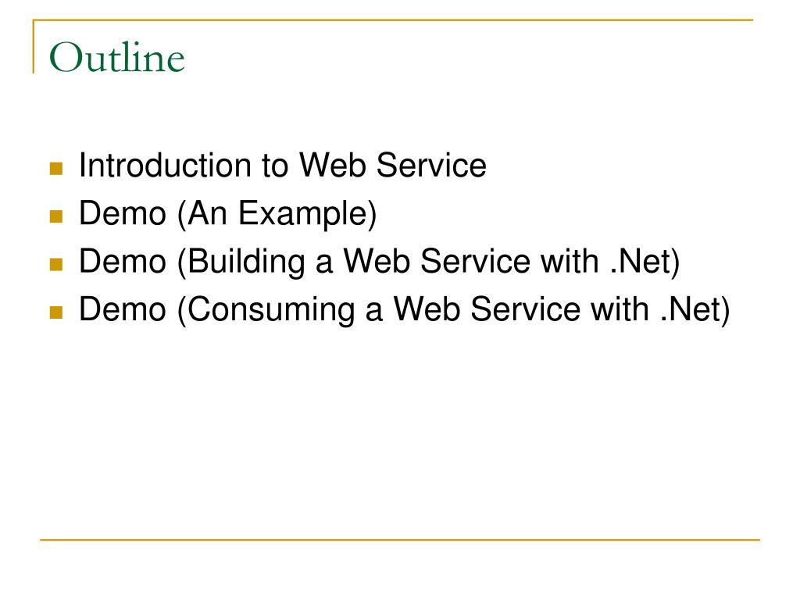The width and height of the screenshot is (800, 600).
Task: Click the word to in the first bullet
Action: tap(275, 166)
